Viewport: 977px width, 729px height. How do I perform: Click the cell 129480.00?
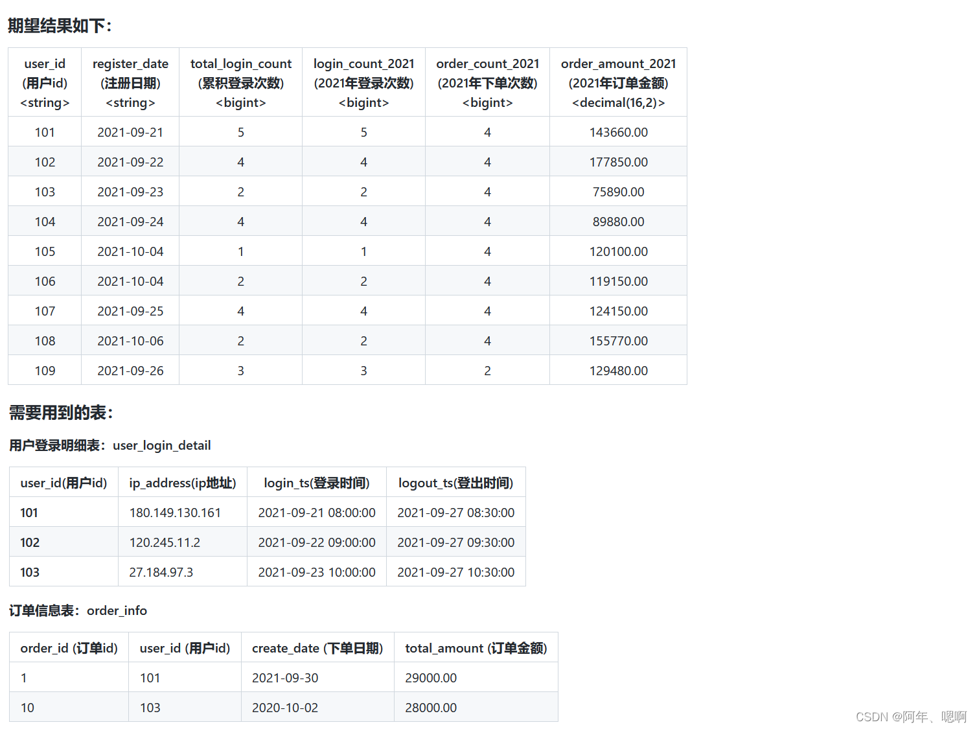click(619, 371)
